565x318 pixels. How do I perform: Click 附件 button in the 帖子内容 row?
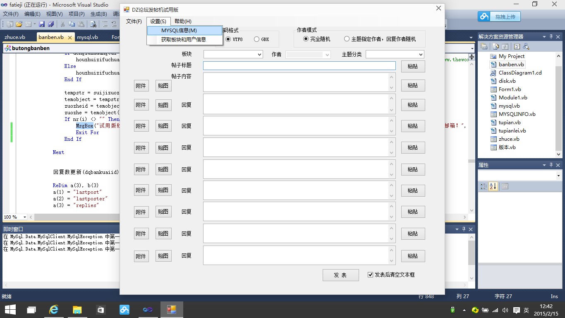141,86
